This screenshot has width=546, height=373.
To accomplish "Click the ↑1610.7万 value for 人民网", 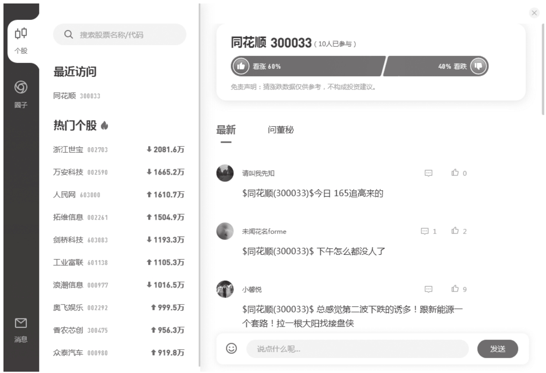I will pos(166,195).
